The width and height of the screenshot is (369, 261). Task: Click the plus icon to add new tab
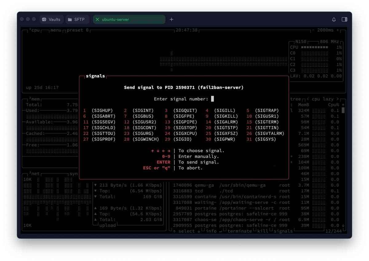pos(172,19)
